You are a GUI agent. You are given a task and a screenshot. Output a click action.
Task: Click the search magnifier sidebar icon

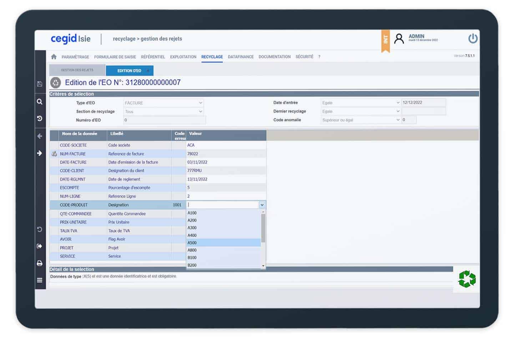(x=40, y=102)
